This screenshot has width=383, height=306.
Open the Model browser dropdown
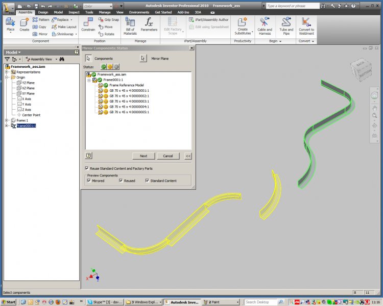point(13,52)
